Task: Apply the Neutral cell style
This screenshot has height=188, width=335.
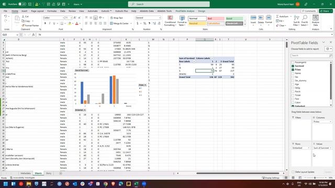Action: coord(197,23)
